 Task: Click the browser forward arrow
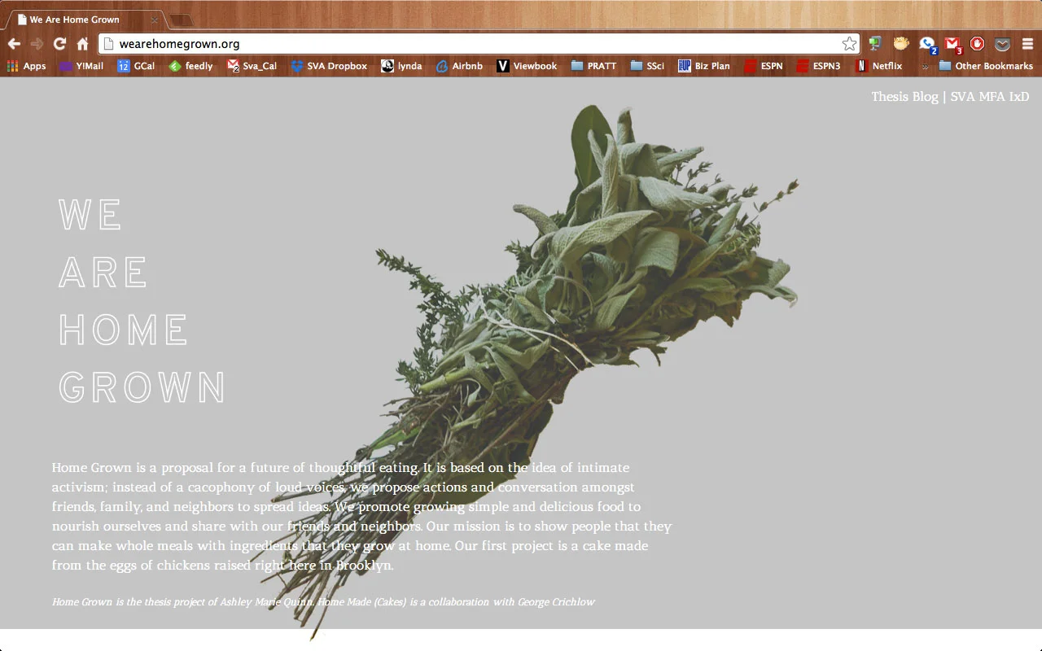point(37,44)
